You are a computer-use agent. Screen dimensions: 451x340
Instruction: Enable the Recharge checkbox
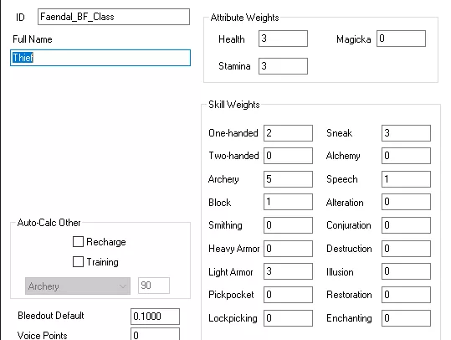click(78, 242)
